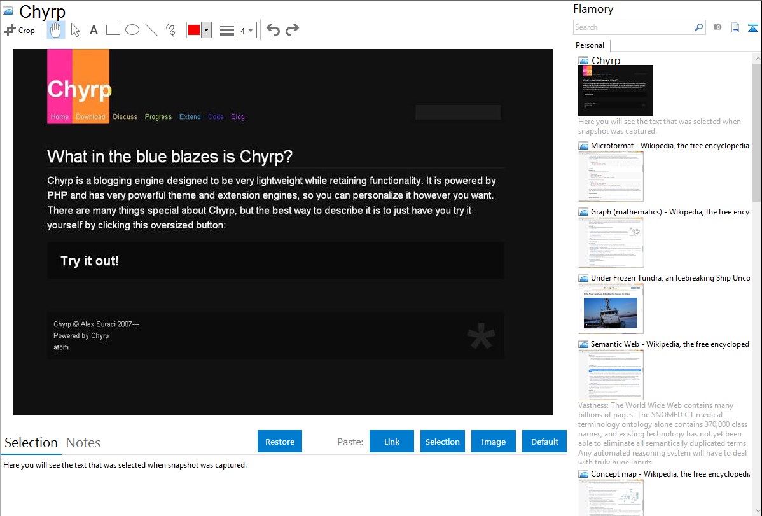
Task: Open the Microformat Wikipedia snapshot thumbnail
Action: (x=611, y=176)
